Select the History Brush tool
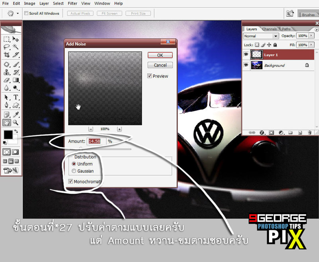Image resolution: width=319 pixels, height=262 pixels. click(16, 72)
